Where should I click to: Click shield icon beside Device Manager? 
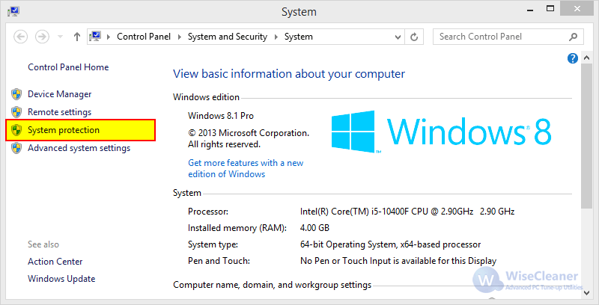tap(16, 94)
